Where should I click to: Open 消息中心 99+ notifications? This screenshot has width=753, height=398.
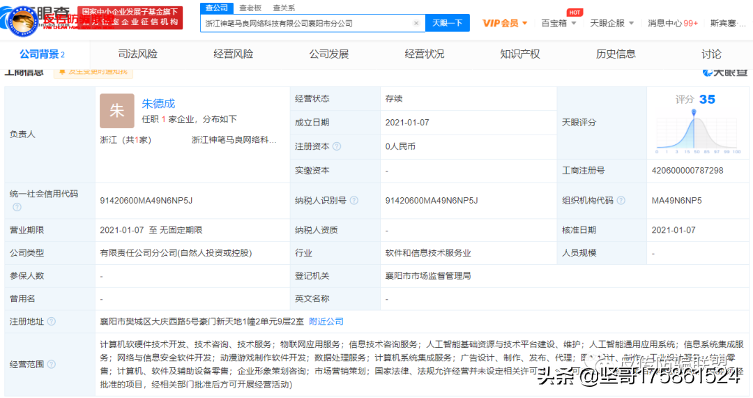click(x=672, y=23)
